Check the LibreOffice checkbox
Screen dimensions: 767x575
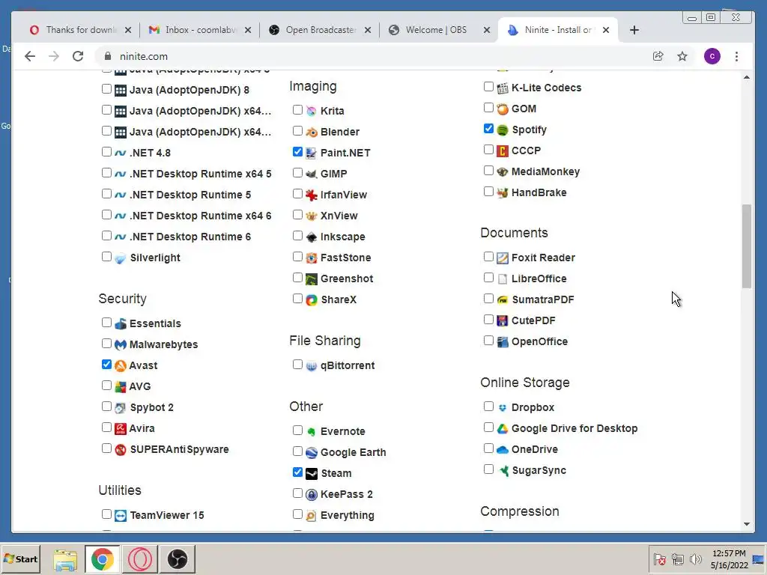point(488,278)
